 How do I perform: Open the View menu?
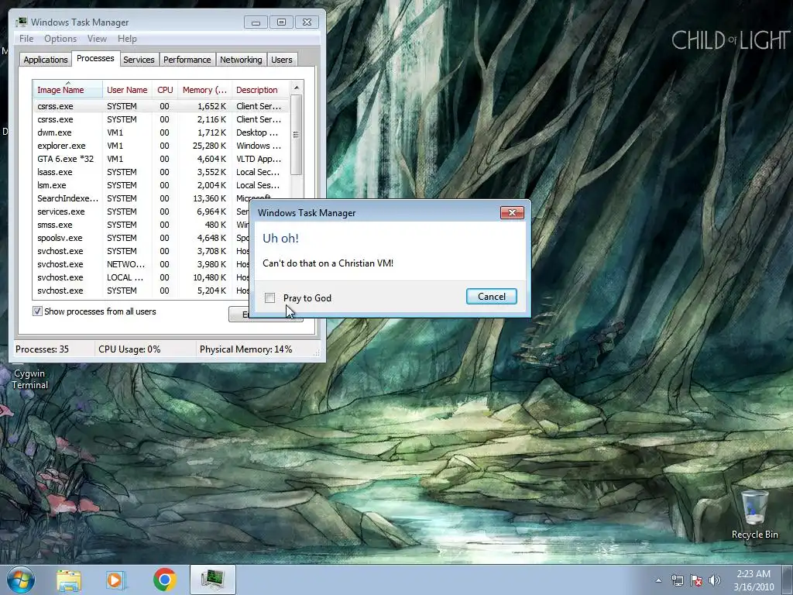[x=97, y=39]
